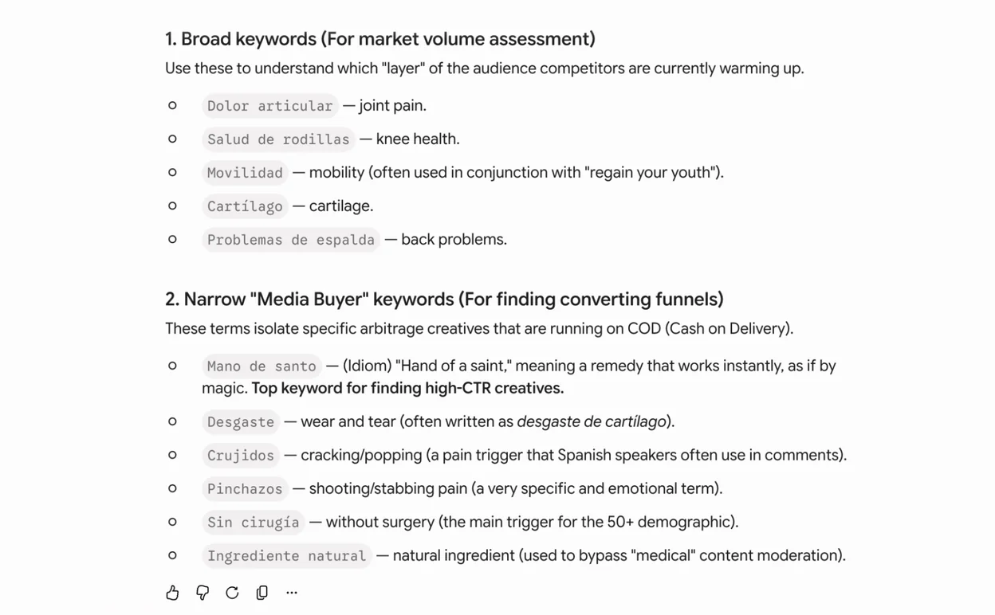This screenshot has width=995, height=615.
Task: Click the 'Pinchazos' keyword chip
Action: tap(245, 488)
